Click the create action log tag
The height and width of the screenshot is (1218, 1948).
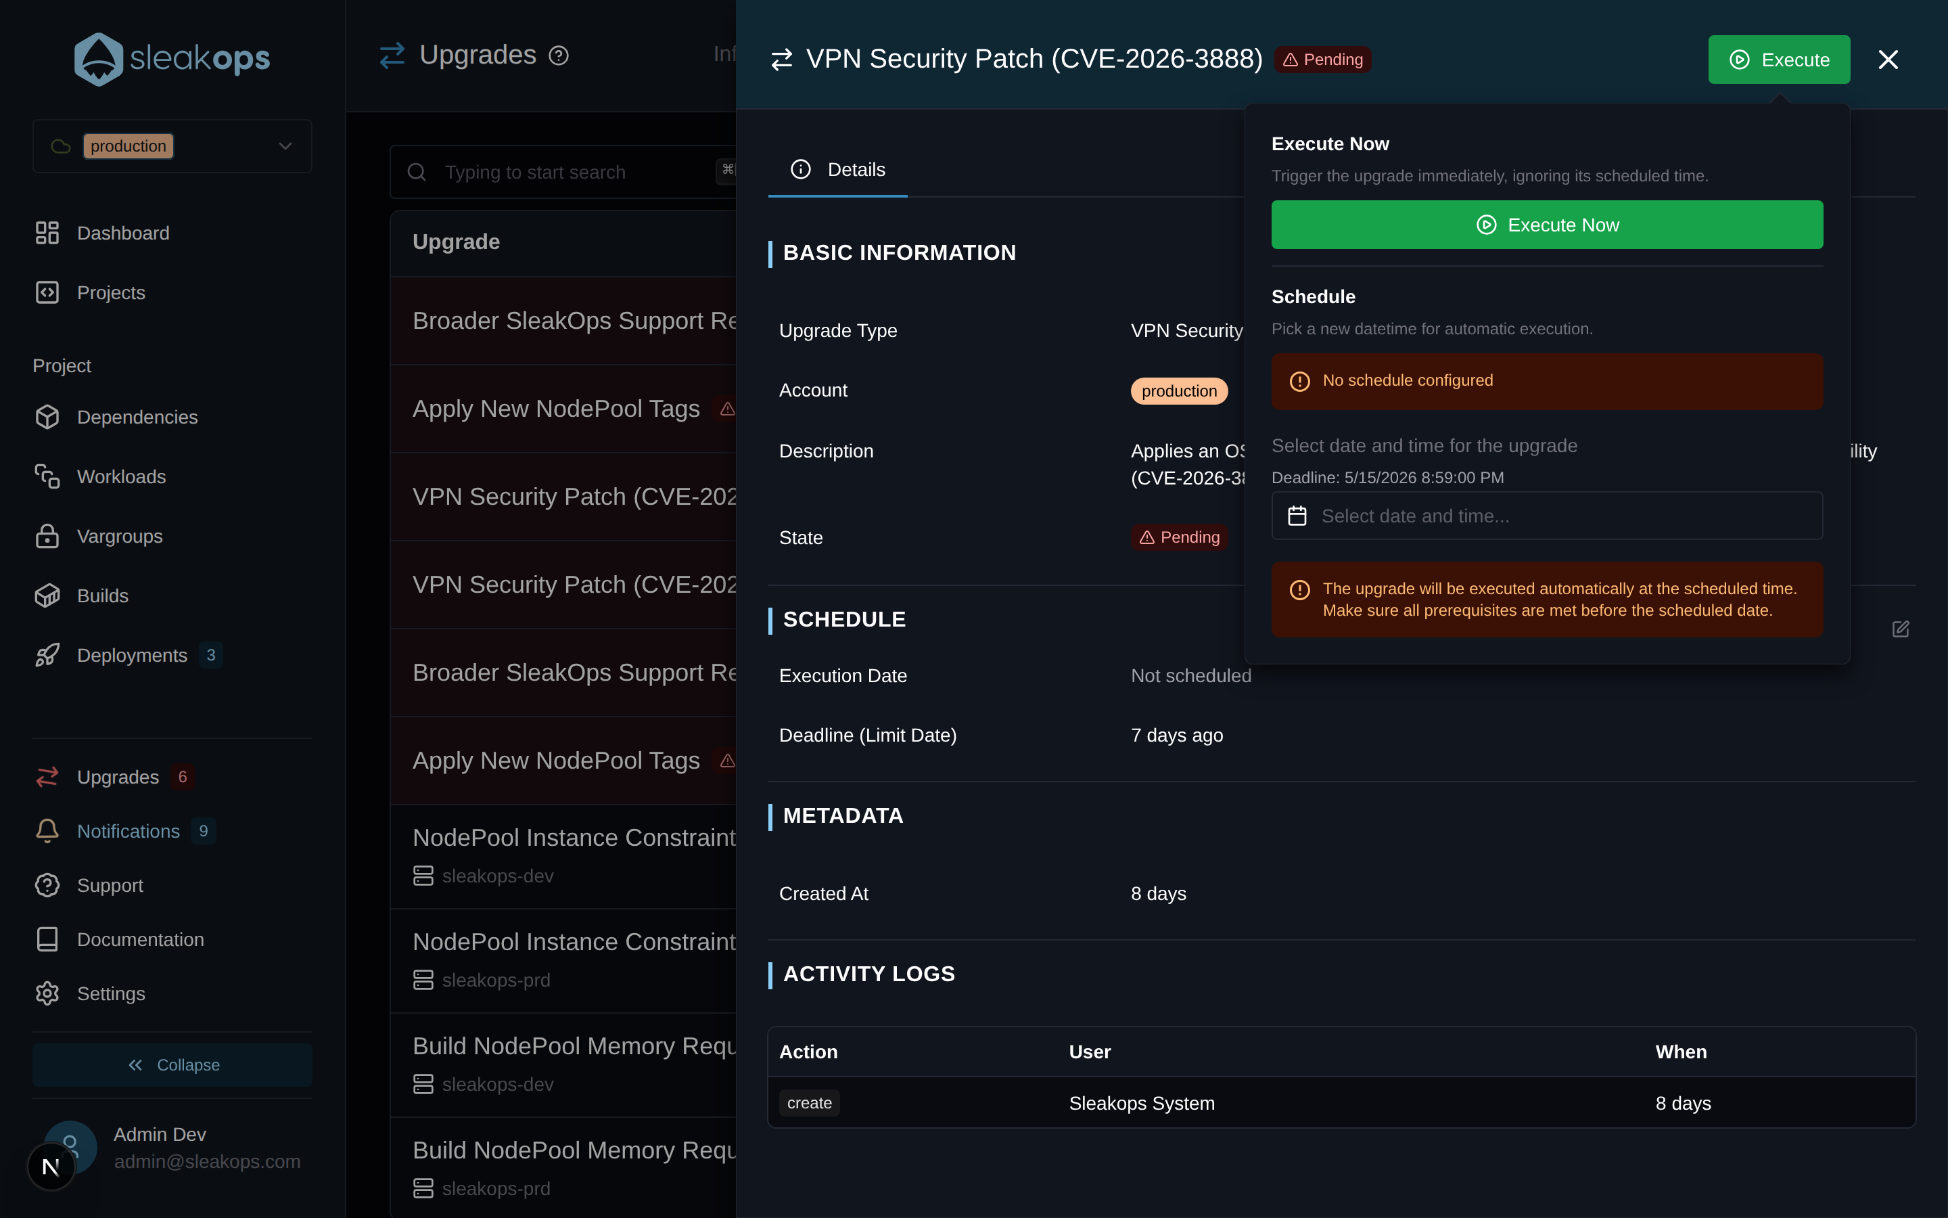coord(809,1103)
